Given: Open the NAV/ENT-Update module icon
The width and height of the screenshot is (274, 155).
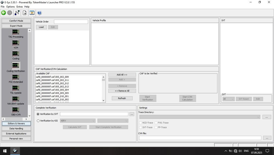Looking at the screenshot, I should (x=16, y=99).
